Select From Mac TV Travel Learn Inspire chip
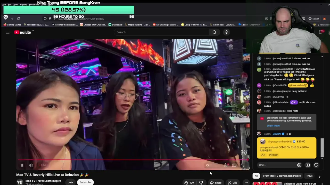The height and width of the screenshot is (185, 330). tap(282, 176)
